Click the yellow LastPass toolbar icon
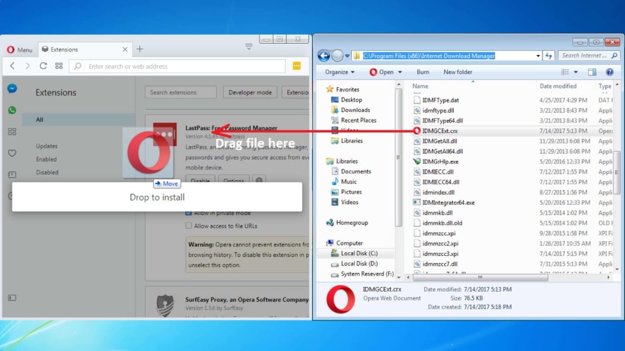 pos(297,66)
